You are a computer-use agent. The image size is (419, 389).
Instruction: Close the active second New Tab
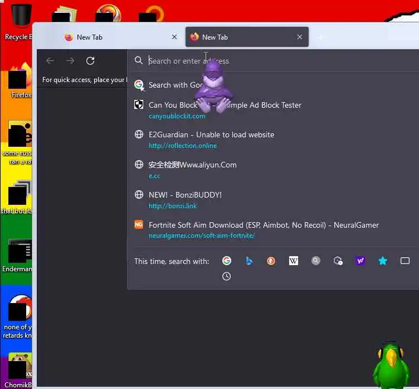300,37
